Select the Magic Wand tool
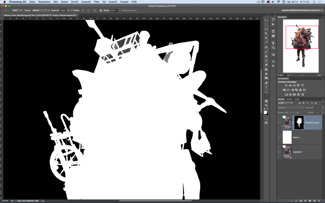This screenshot has height=203, width=325. (266, 34)
